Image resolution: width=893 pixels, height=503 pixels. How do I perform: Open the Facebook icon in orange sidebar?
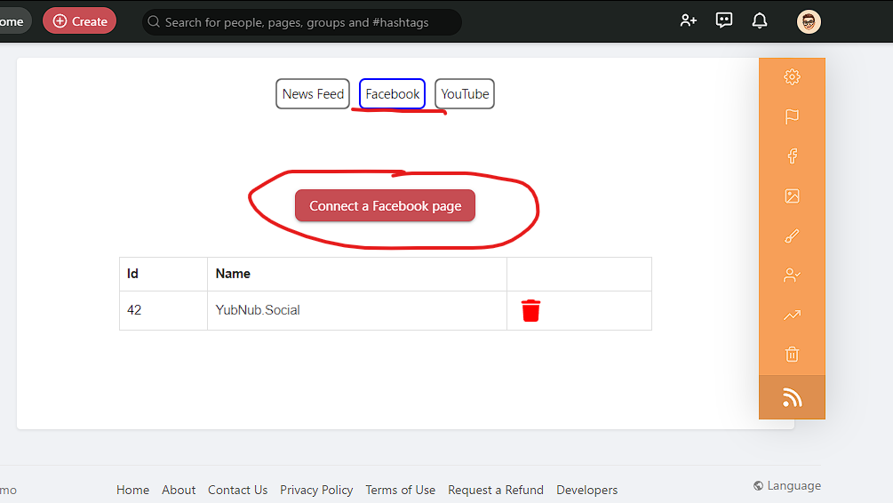point(792,156)
